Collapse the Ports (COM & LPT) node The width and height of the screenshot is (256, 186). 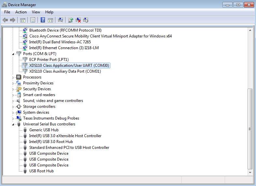coord(13,54)
